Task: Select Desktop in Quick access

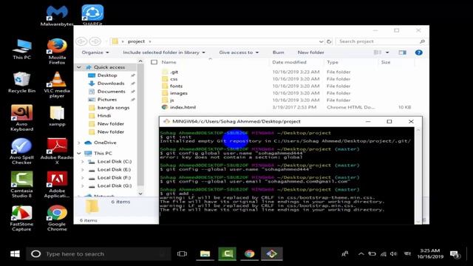Action: pos(107,75)
